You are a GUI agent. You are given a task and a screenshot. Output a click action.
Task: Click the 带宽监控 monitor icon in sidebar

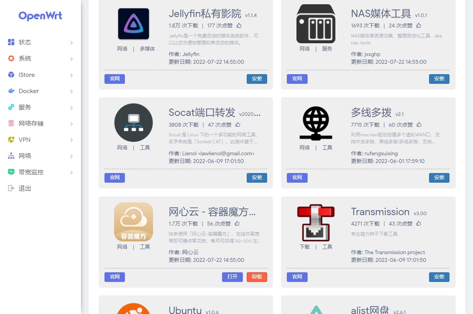click(11, 172)
